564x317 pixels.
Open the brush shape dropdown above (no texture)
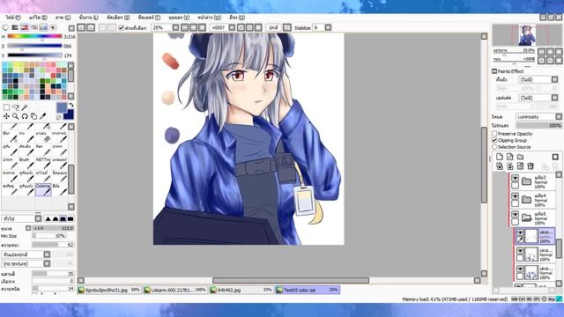(x=47, y=254)
